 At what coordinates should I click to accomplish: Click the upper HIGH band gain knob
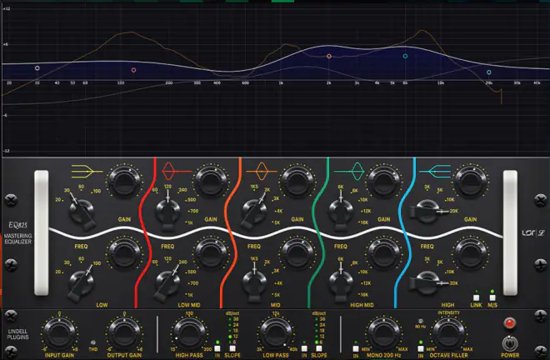coord(470,182)
